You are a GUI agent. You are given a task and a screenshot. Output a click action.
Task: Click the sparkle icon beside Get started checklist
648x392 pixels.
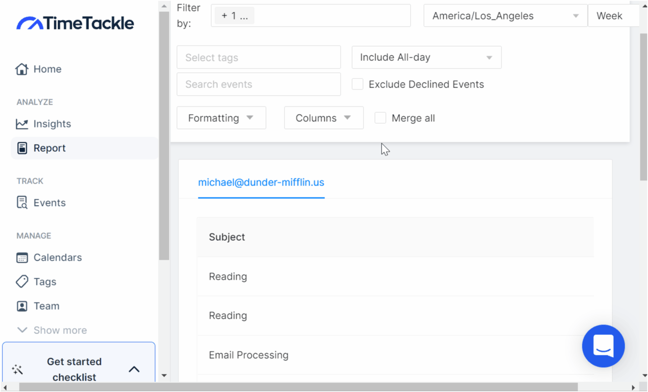click(18, 369)
